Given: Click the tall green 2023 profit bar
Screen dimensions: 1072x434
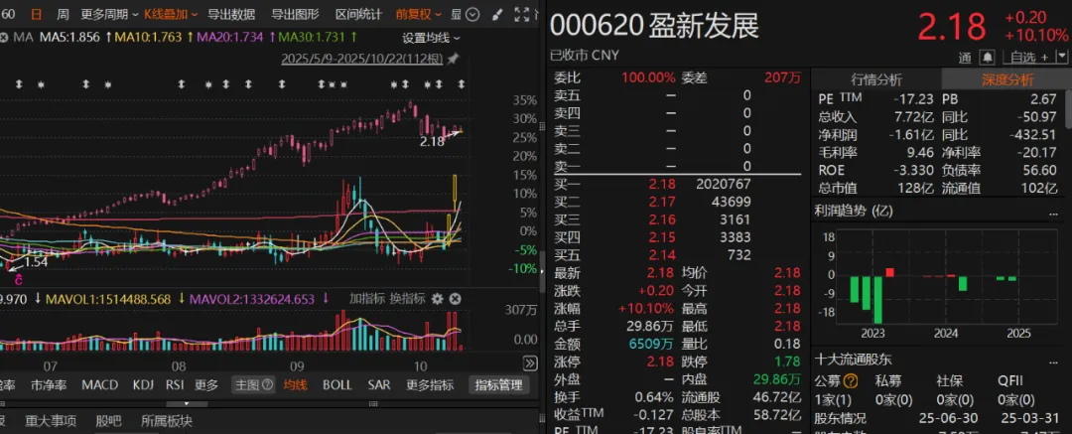Looking at the screenshot, I should coord(877,300).
